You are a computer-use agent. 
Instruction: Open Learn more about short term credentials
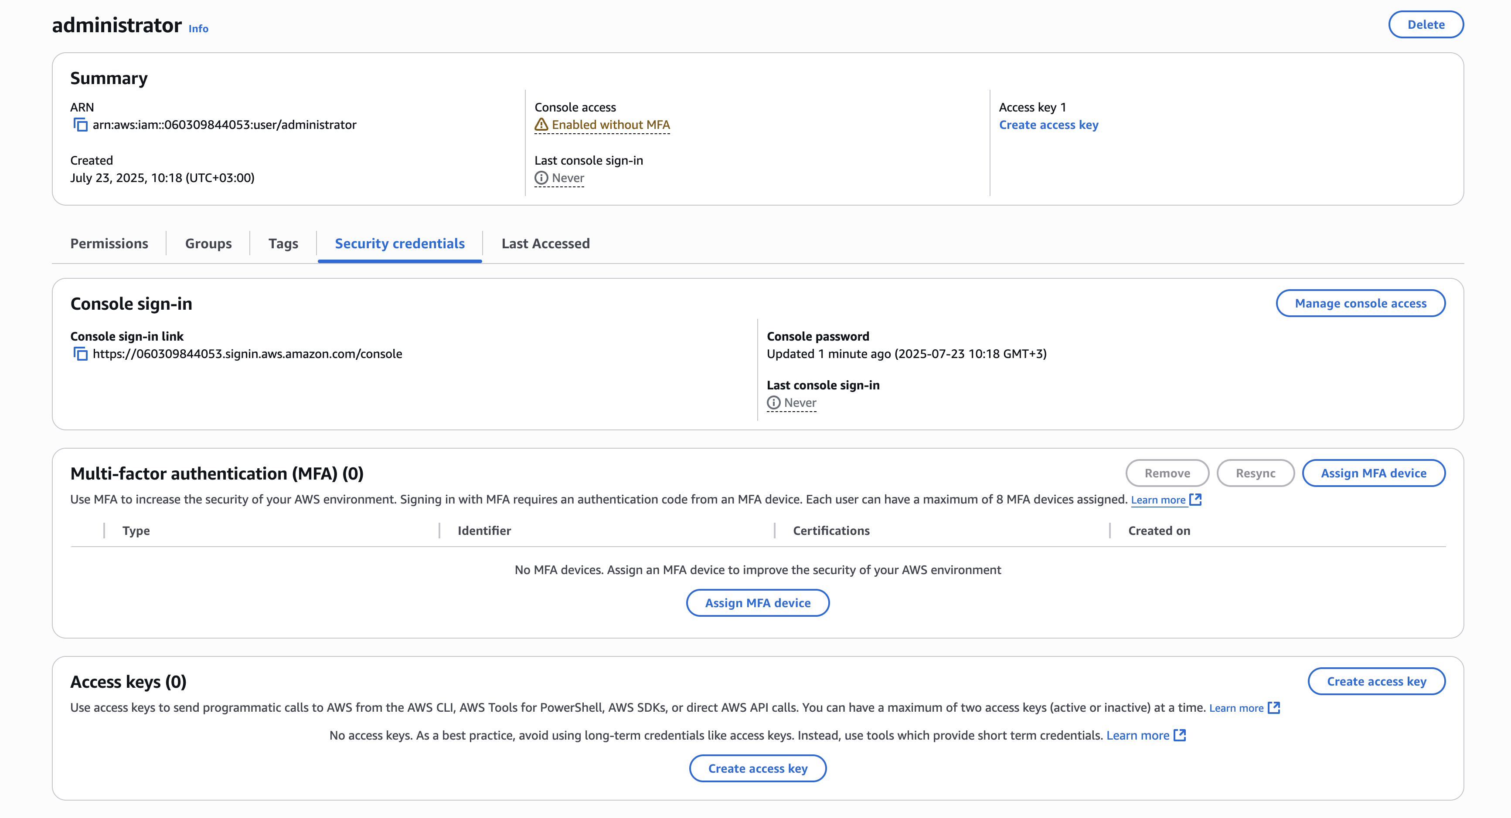tap(1137, 735)
